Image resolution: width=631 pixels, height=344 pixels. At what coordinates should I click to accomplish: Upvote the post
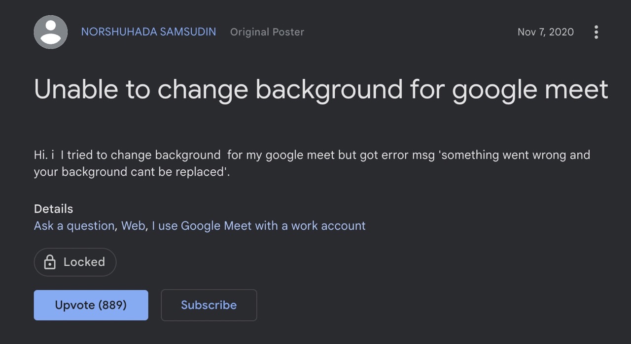[x=91, y=305]
